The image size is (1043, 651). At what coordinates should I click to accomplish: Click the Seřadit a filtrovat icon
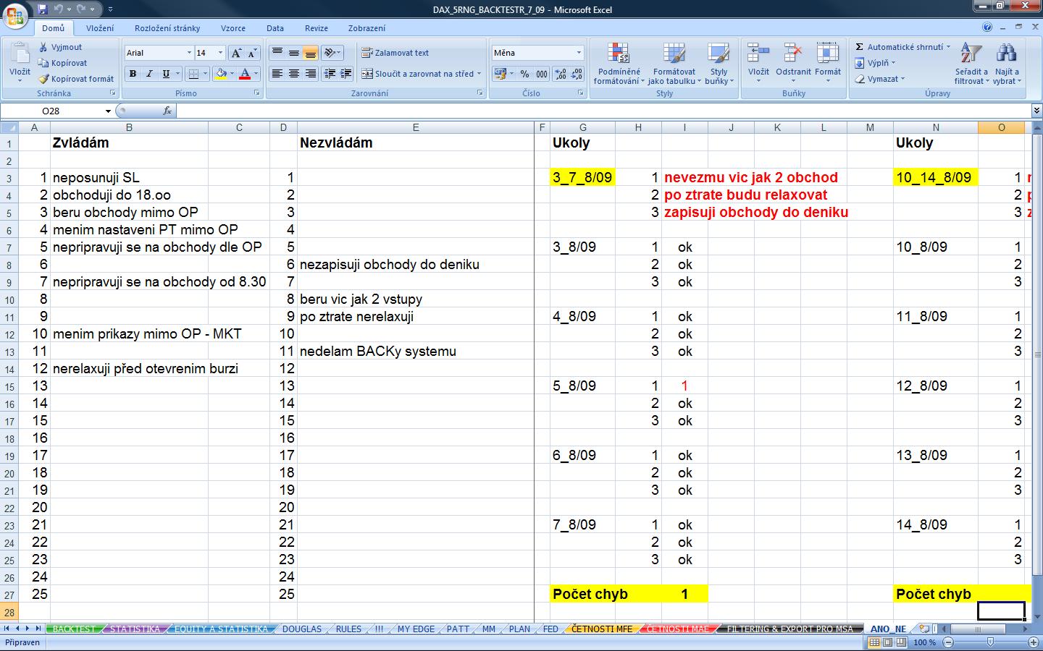point(971,64)
